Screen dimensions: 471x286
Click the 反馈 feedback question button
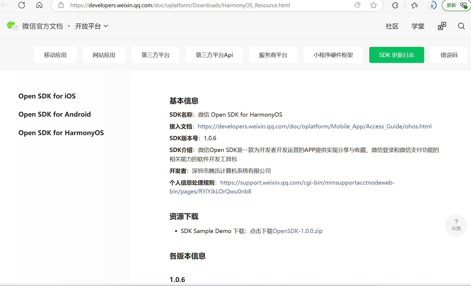tap(456, 225)
